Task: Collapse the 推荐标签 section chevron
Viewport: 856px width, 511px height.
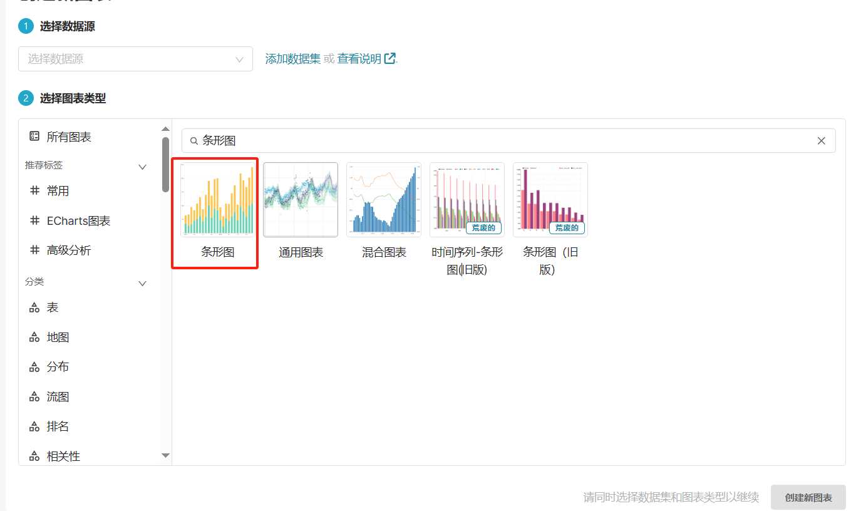Action: tap(142, 167)
